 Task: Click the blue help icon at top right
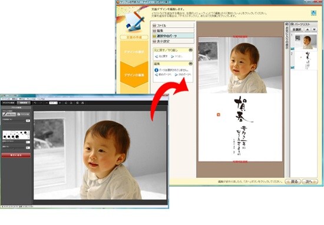(x=313, y=13)
